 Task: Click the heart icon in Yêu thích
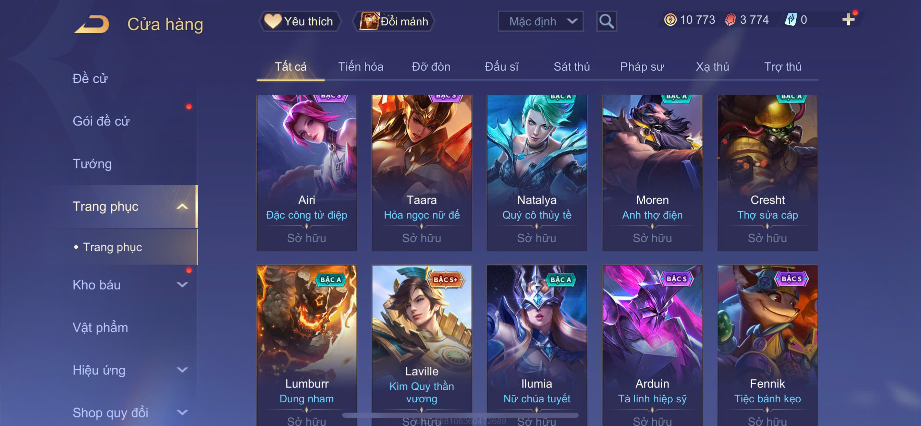tap(272, 21)
